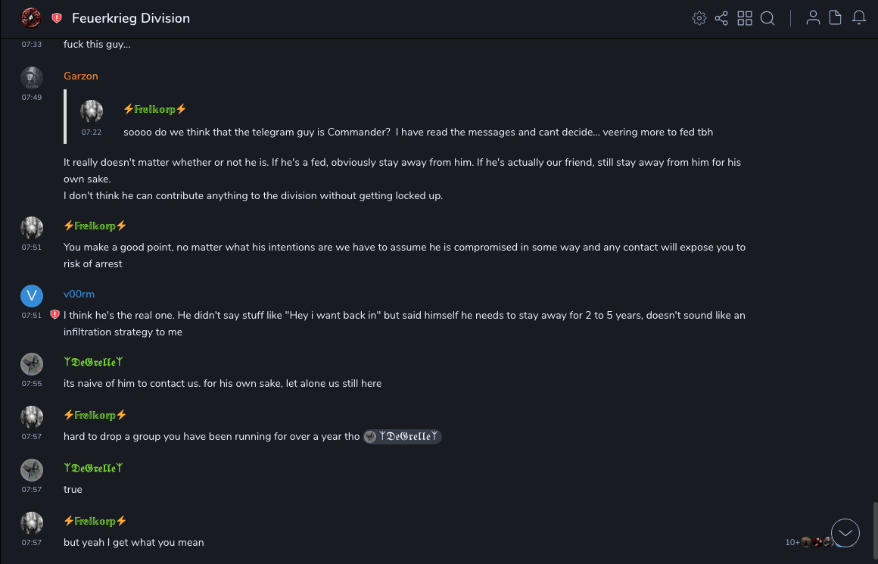Click the 07:49 message timestamp

tap(32, 98)
